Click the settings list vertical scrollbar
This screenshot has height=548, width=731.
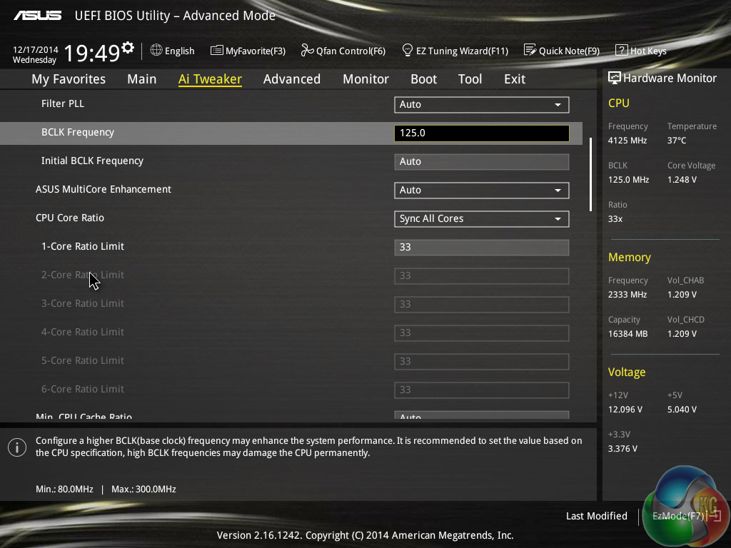(x=590, y=174)
